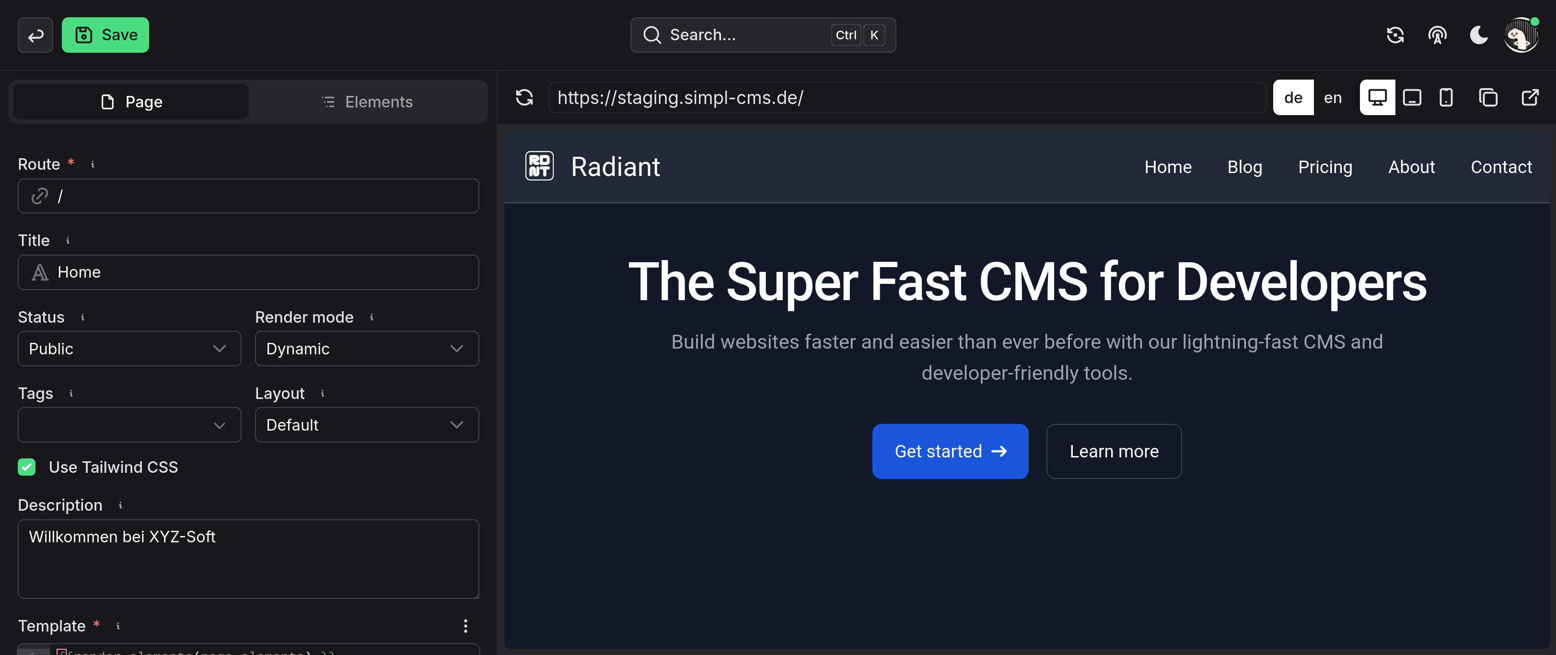Uncheck Use Tailwind CSS checkbox
Viewport: 1556px width, 655px height.
[x=26, y=467]
